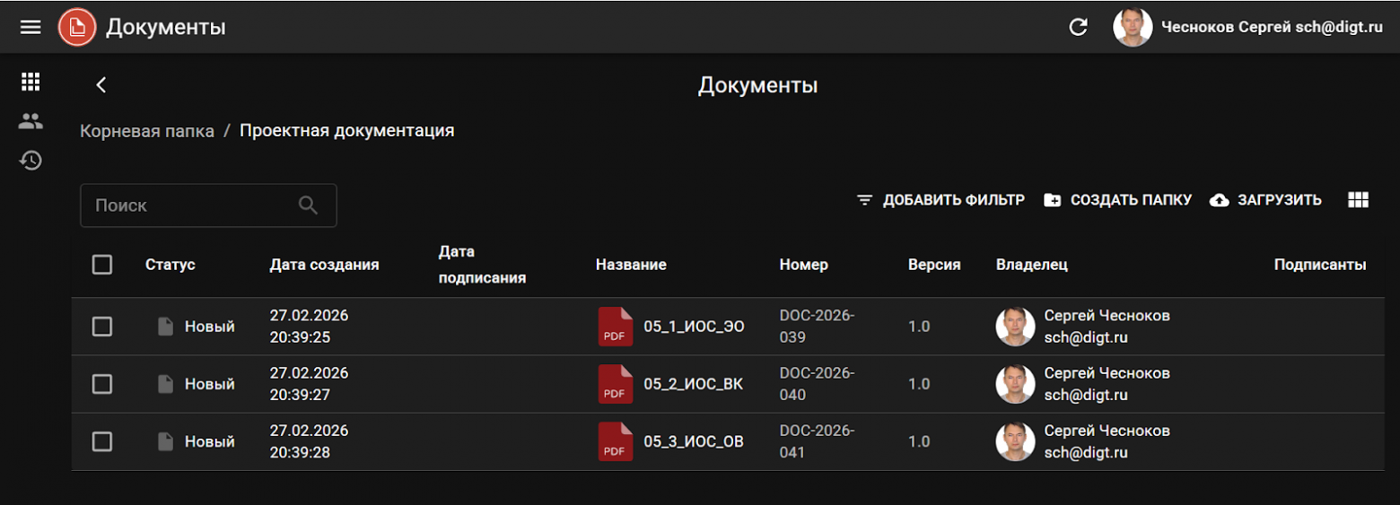This screenshot has height=505, width=1400.
Task: Switch to grid tile view
Action: (1358, 200)
